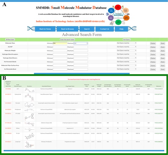Click the red Small molecule circle in logo
This screenshot has width=168, height=155.
click(118, 7)
